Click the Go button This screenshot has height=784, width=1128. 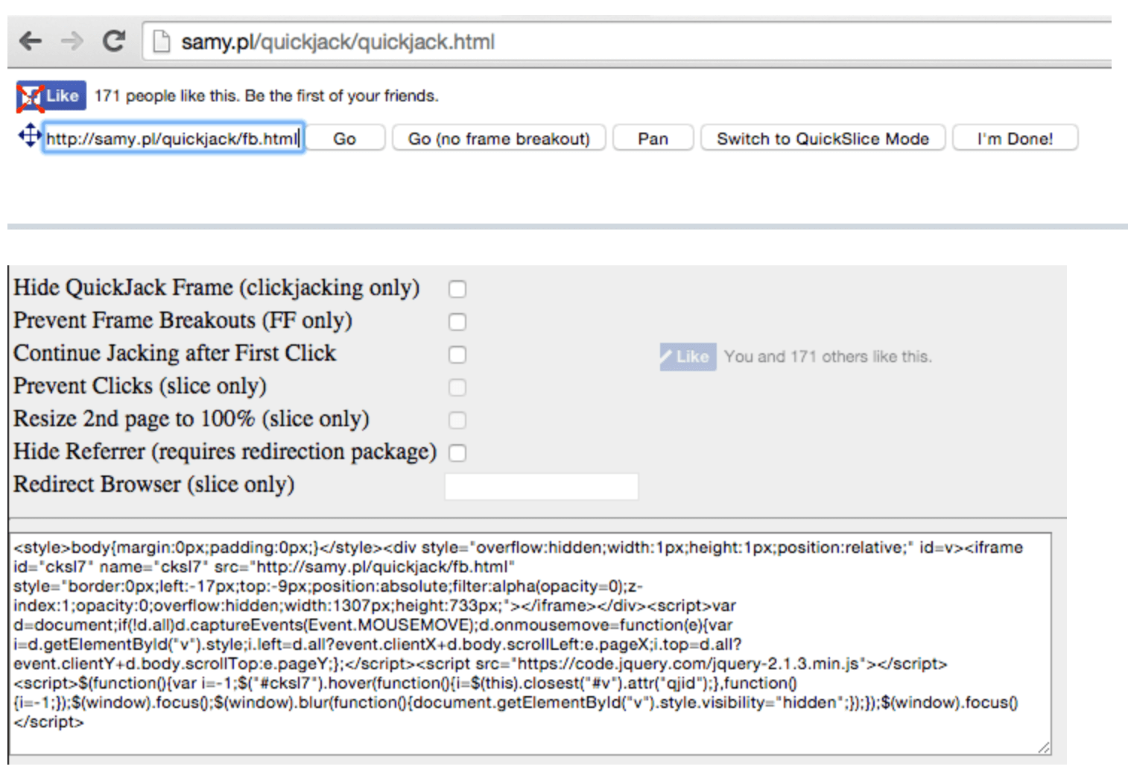[345, 139]
